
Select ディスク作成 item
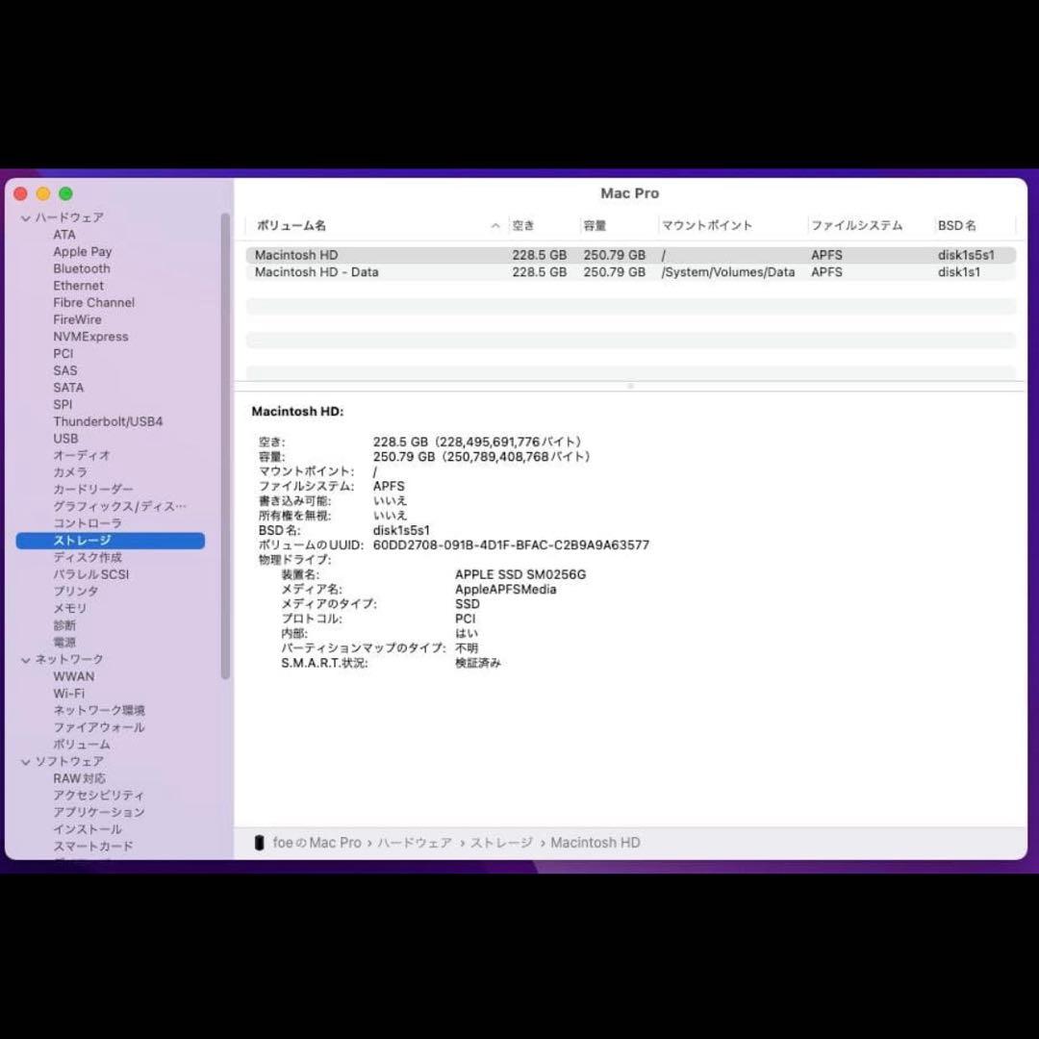[88, 557]
